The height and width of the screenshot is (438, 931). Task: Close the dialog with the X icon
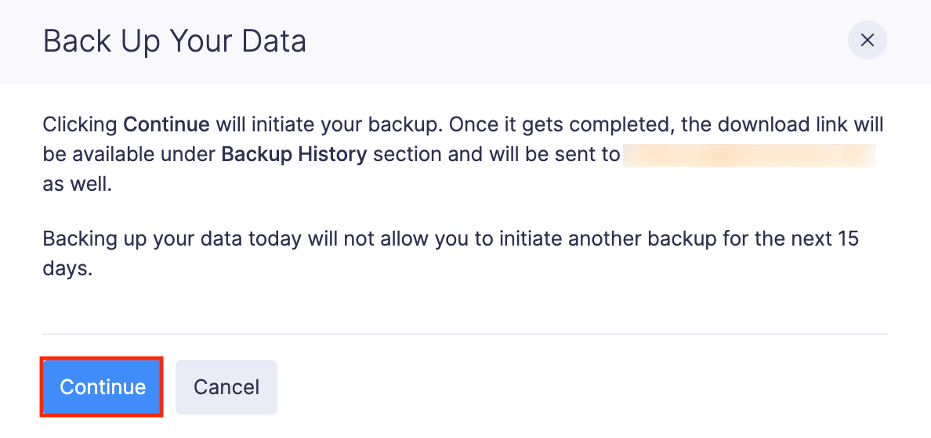[x=867, y=41]
